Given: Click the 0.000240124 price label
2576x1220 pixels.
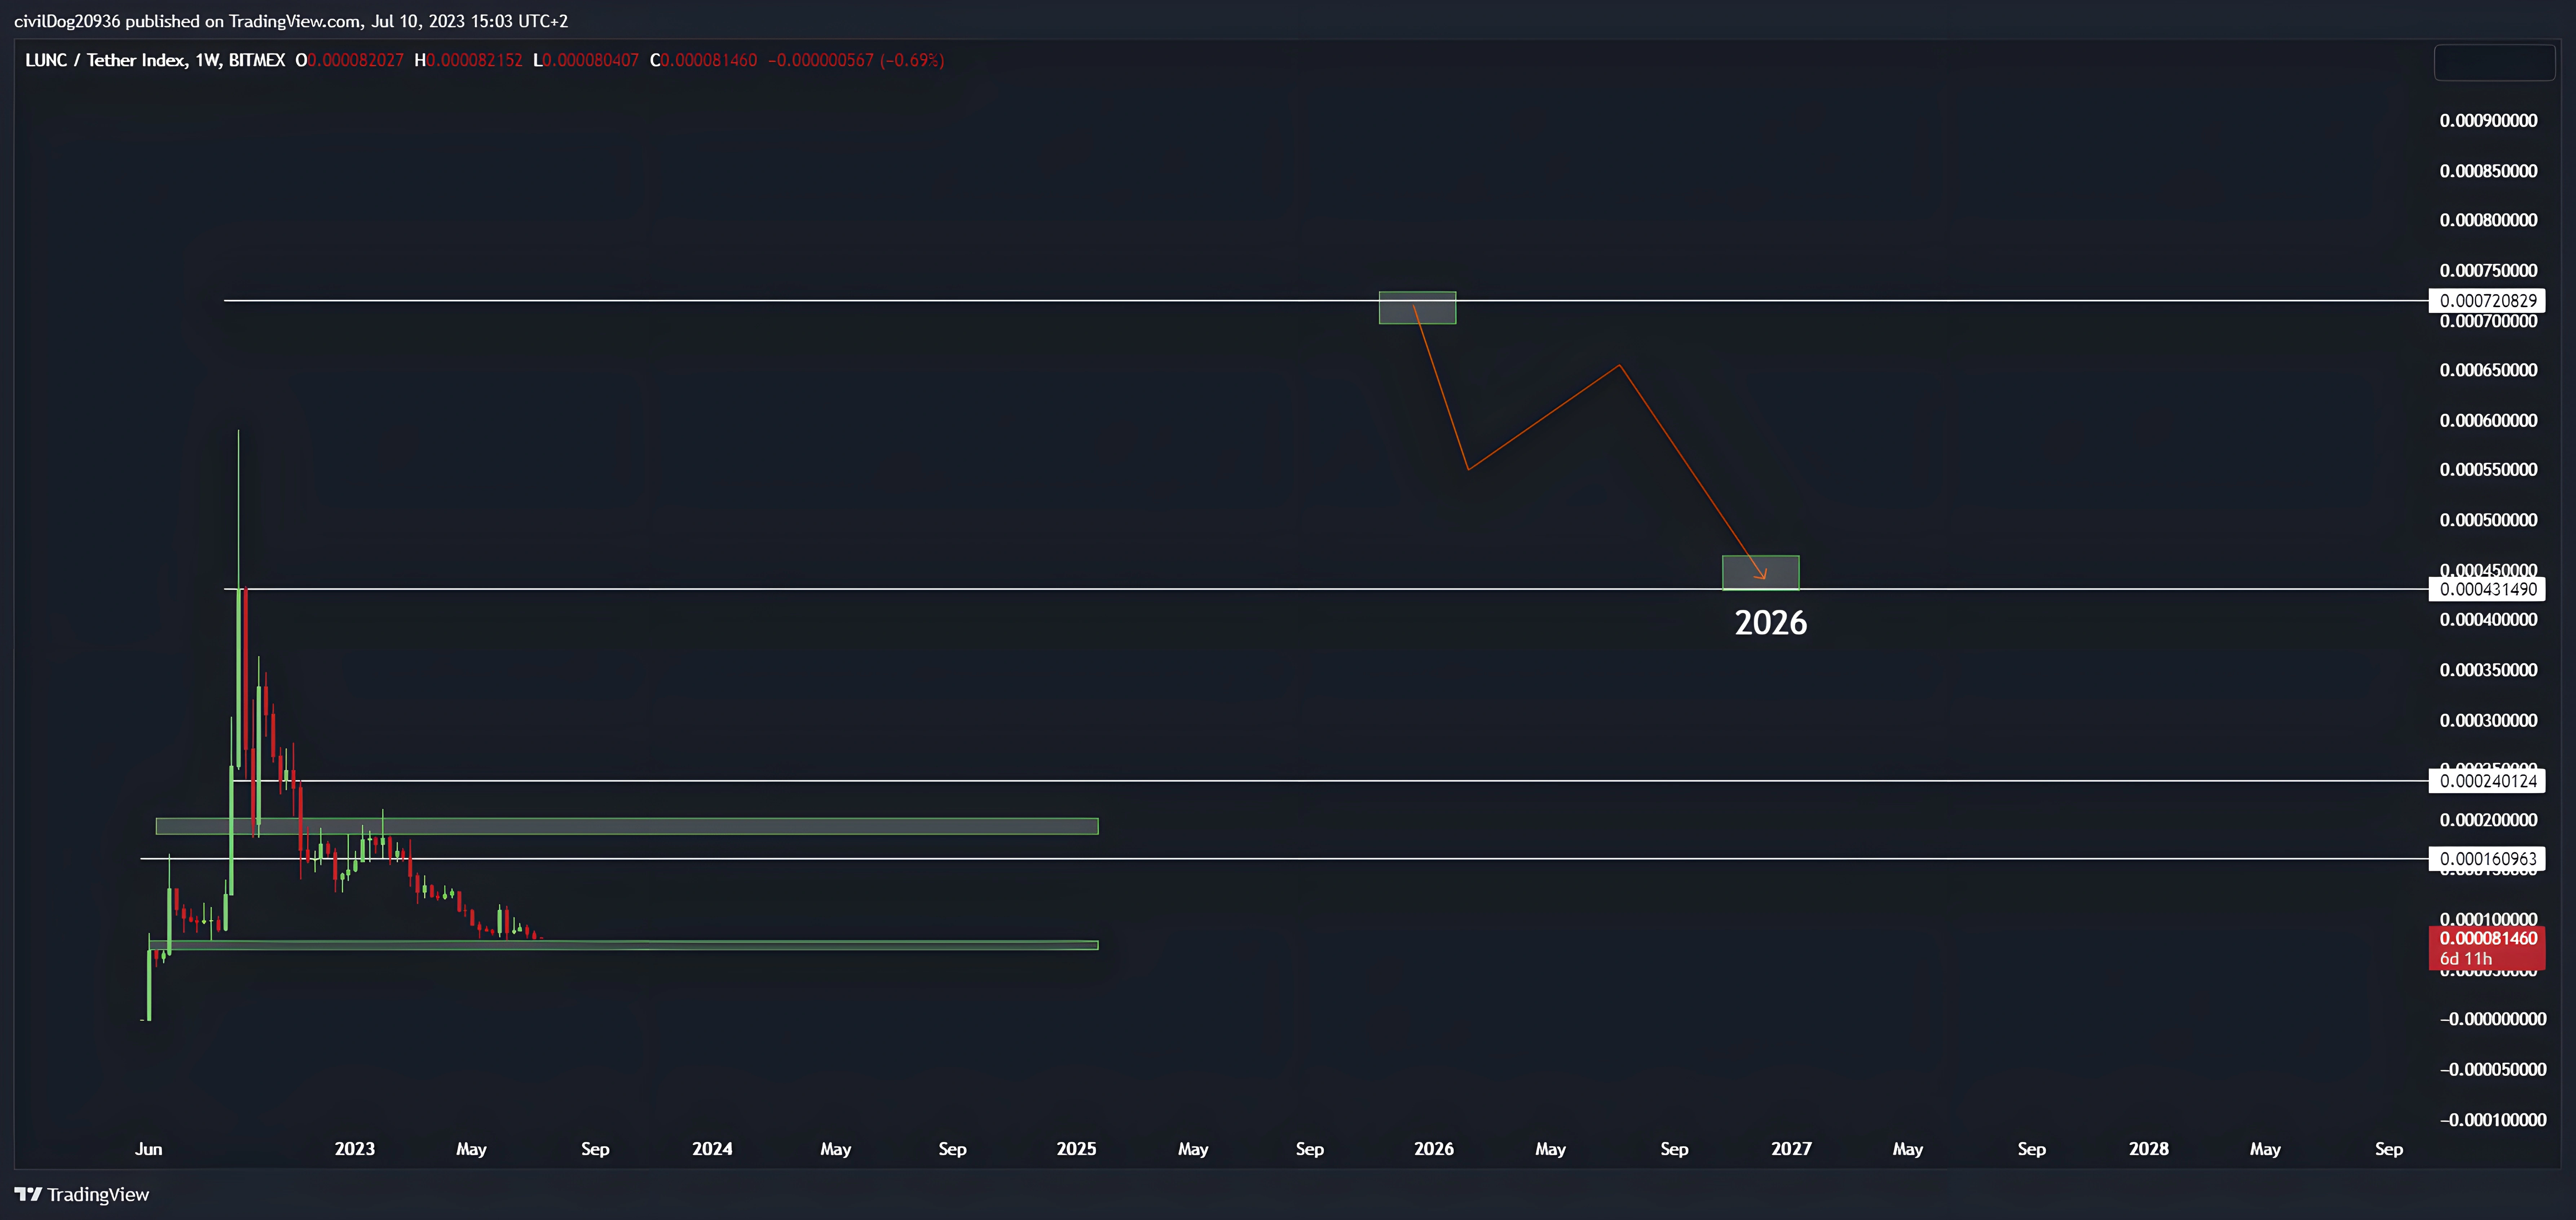Looking at the screenshot, I should pyautogui.click(x=2487, y=781).
